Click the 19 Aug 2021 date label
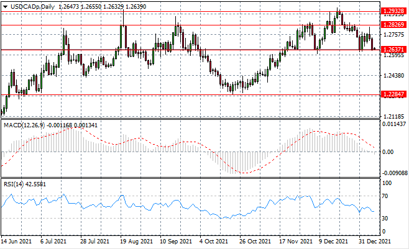The width and height of the screenshot is (409, 249). (x=136, y=242)
